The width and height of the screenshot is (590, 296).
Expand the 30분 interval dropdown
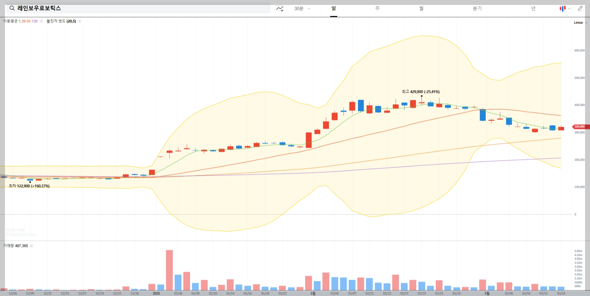point(302,9)
